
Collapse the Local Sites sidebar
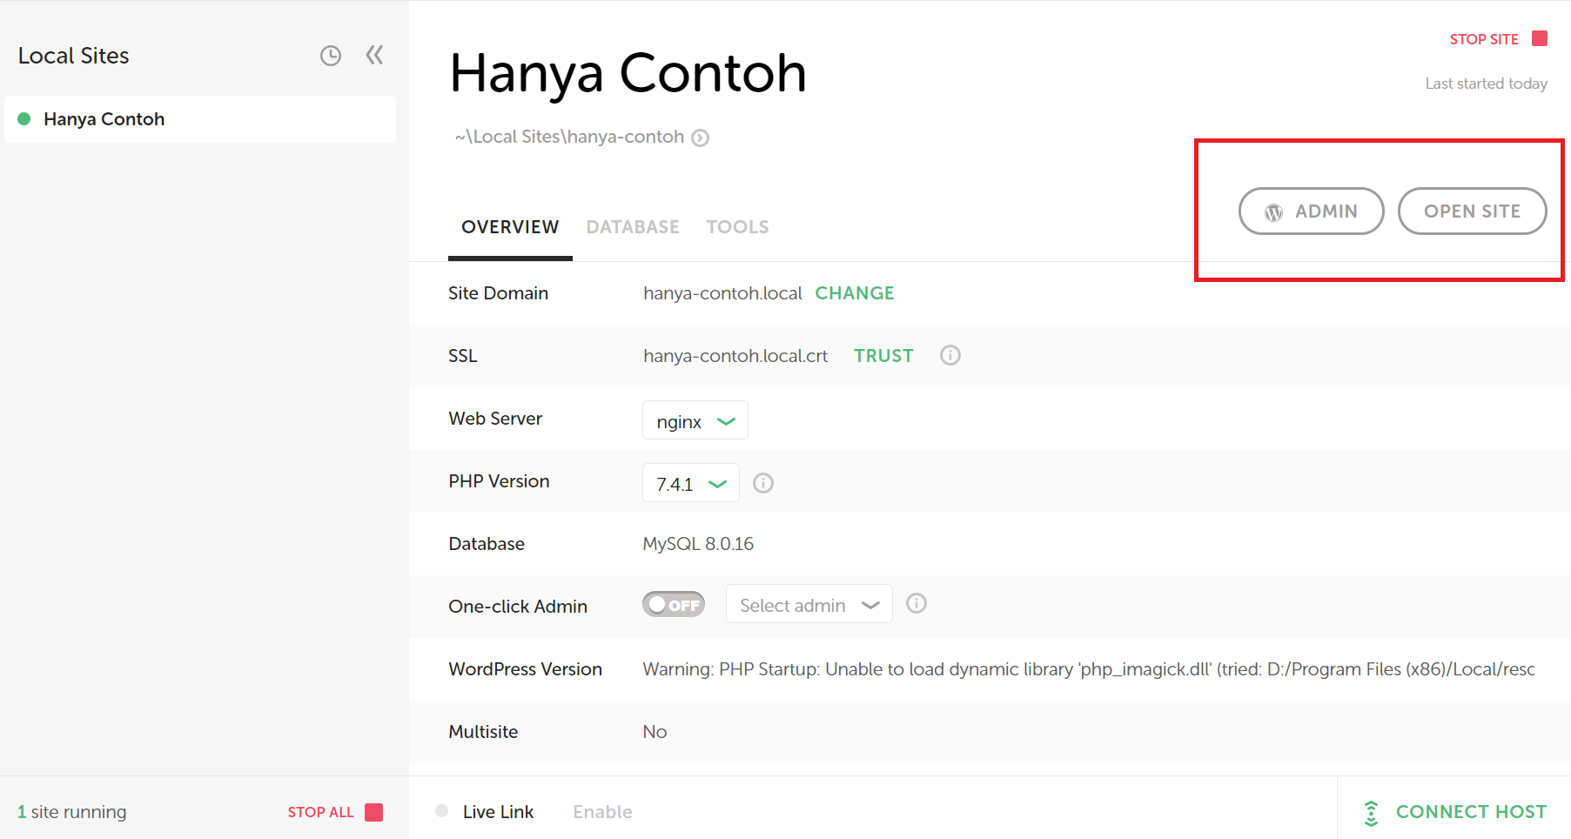[373, 54]
